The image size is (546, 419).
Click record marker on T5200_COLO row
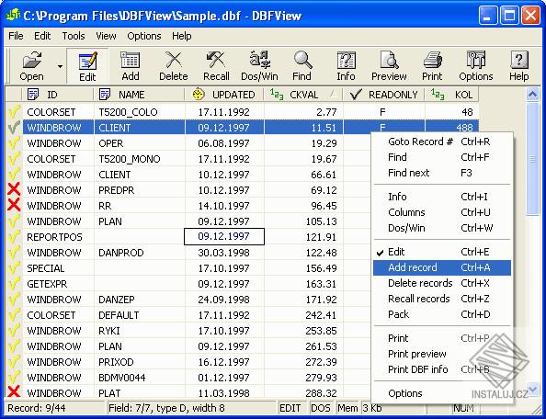tap(14, 112)
